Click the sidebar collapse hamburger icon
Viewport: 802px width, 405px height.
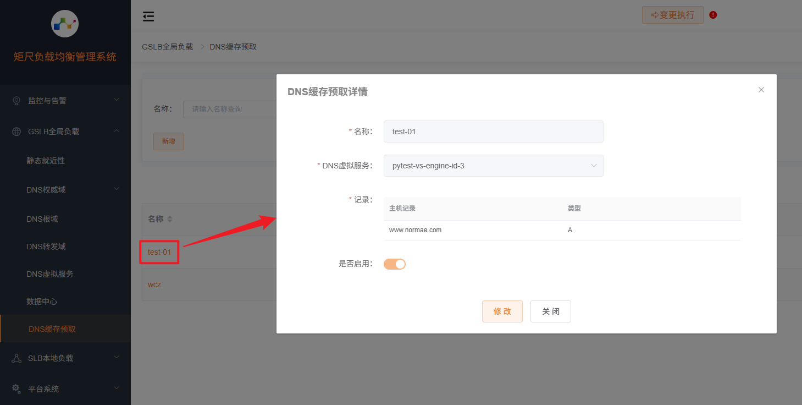point(148,17)
